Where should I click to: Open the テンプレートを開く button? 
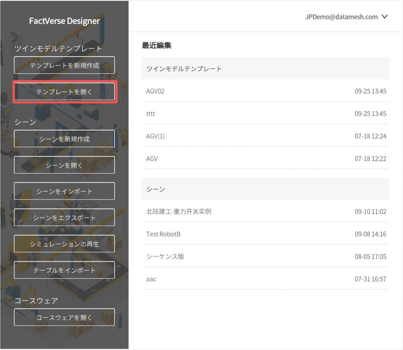64,92
